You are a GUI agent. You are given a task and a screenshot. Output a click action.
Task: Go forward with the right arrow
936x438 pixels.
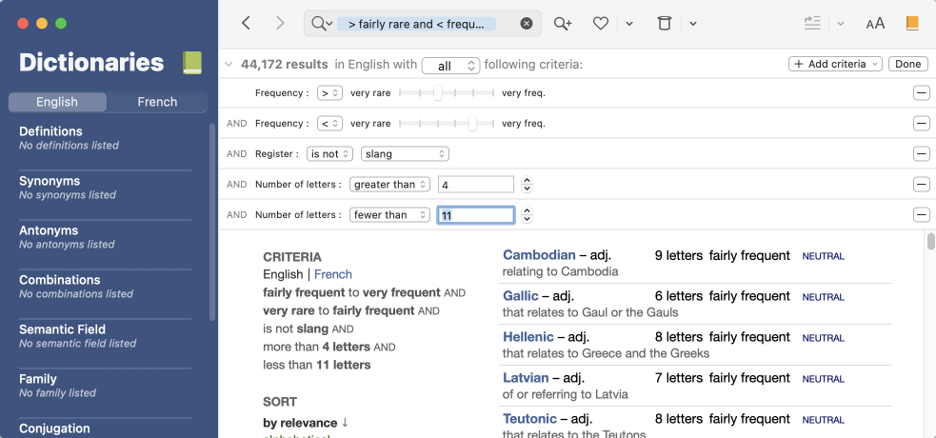click(280, 23)
